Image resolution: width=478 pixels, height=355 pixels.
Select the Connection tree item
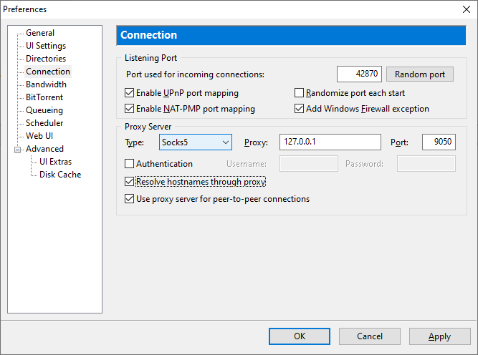tap(48, 72)
